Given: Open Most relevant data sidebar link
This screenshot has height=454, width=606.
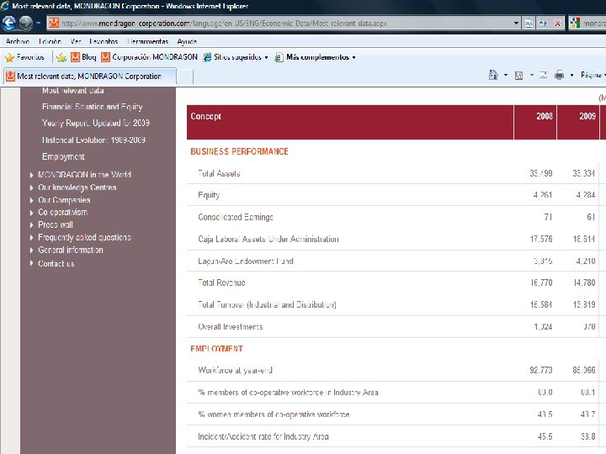Looking at the screenshot, I should point(73,90).
